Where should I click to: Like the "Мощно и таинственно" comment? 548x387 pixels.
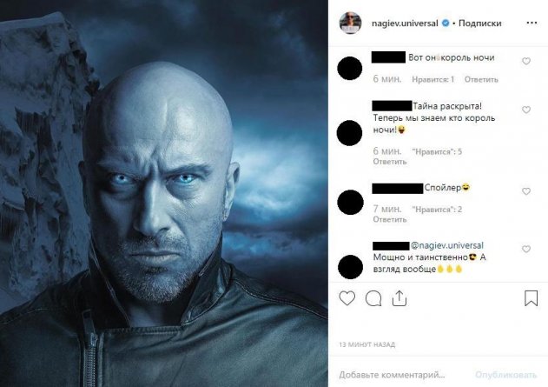point(526,248)
